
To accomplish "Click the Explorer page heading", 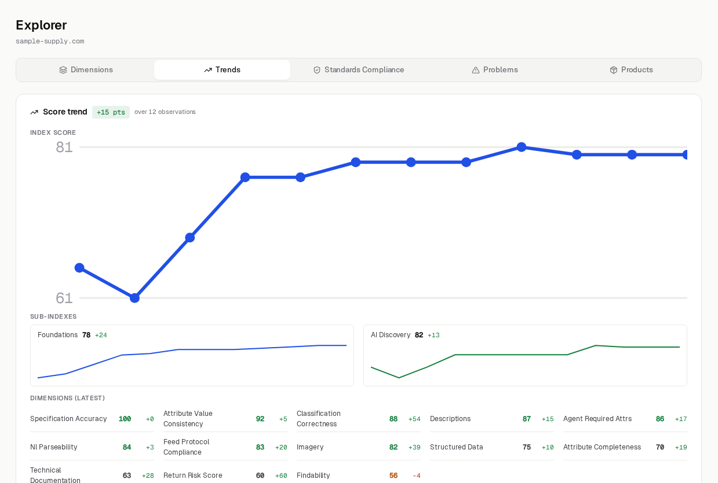I will 41,25.
